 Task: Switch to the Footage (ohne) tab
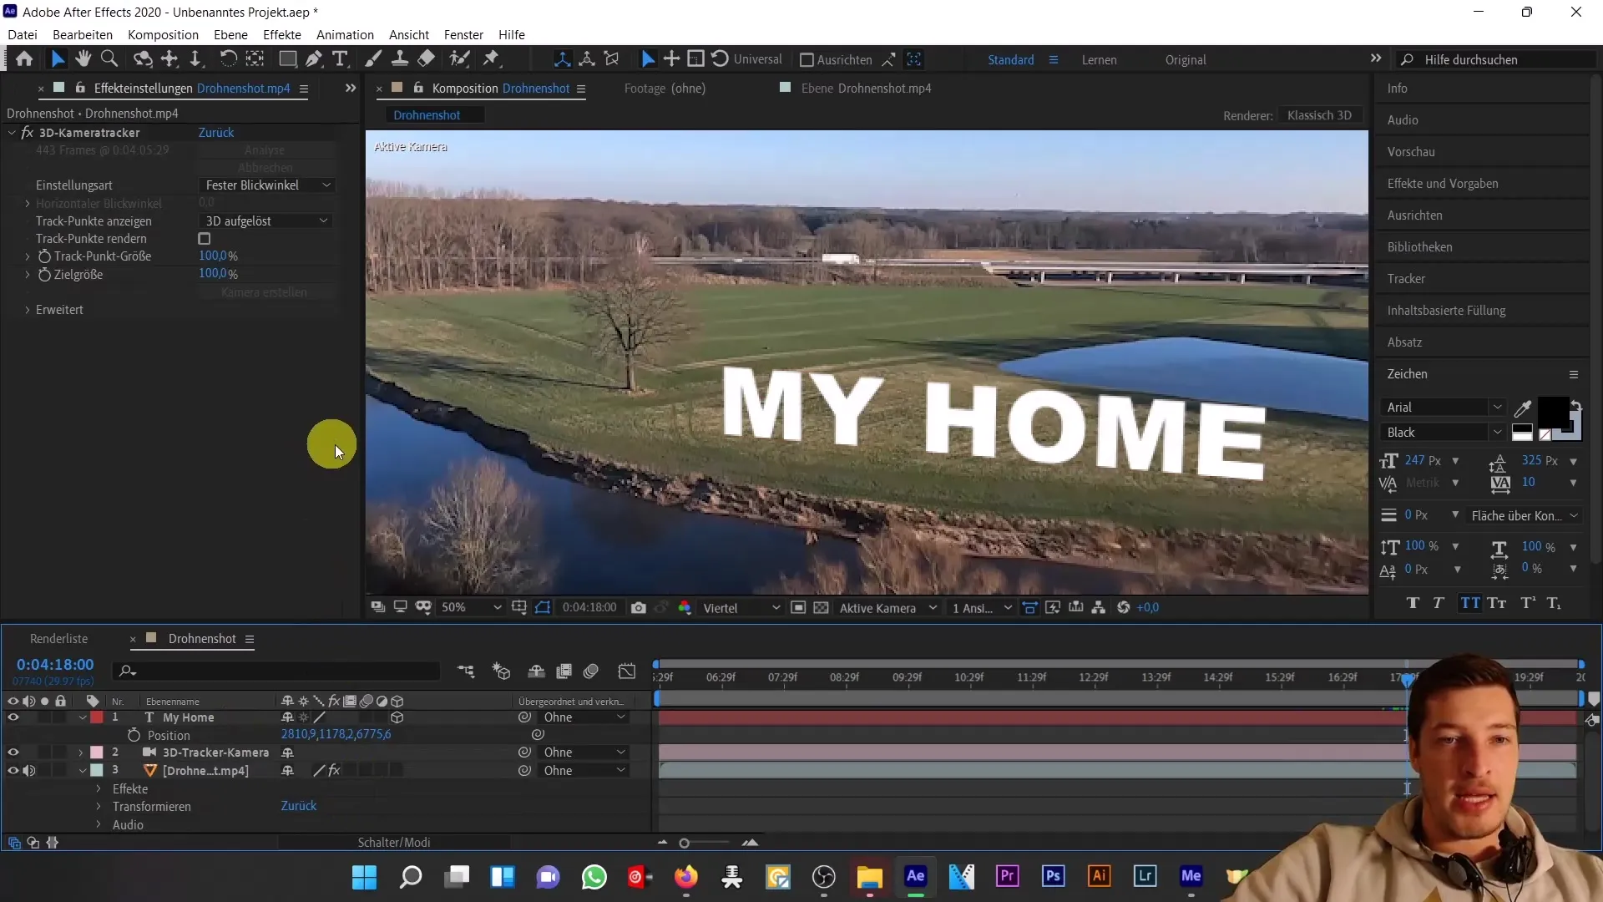pos(665,89)
